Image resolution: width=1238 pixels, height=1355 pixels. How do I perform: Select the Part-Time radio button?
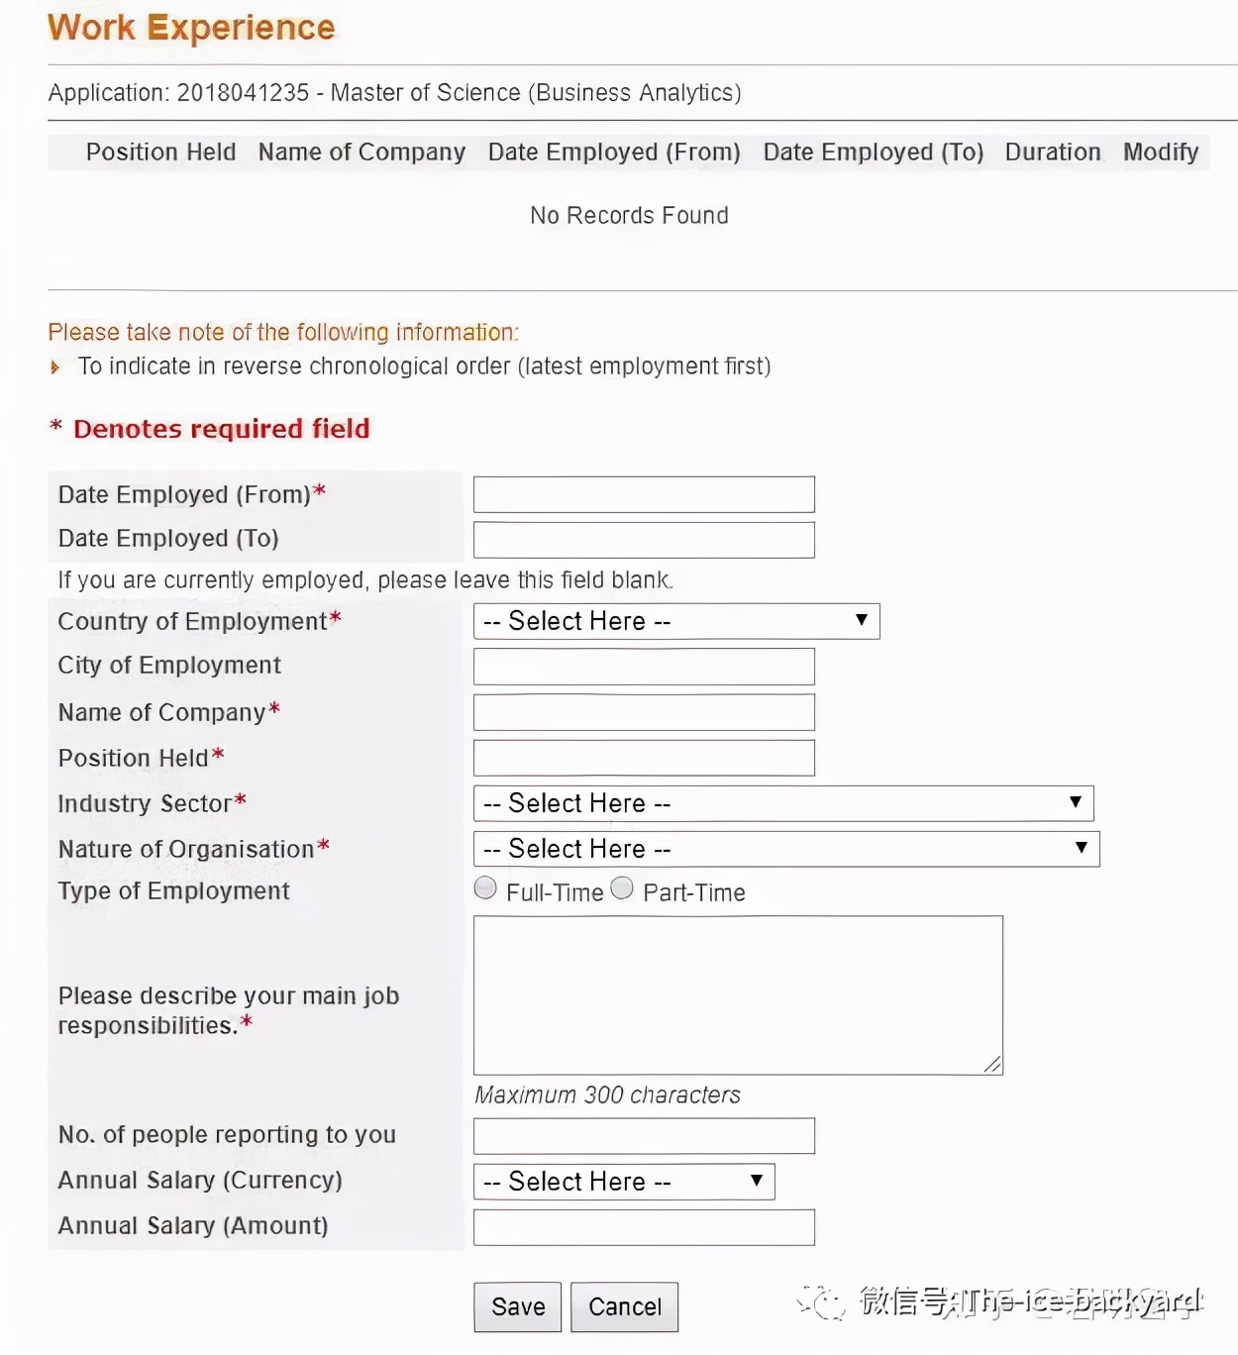tap(622, 888)
